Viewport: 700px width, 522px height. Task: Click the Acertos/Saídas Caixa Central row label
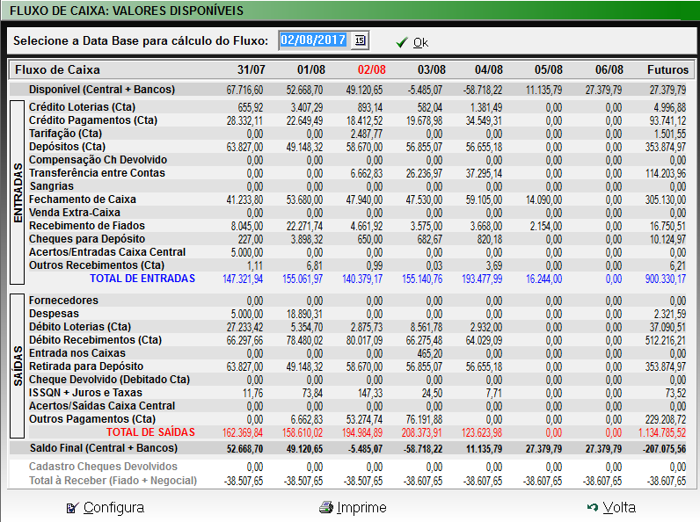tap(102, 406)
